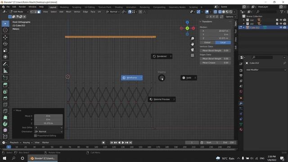The width and height of the screenshot is (288, 162).
Task: Activate the Rotate tool
Action: [x=5, y=44]
